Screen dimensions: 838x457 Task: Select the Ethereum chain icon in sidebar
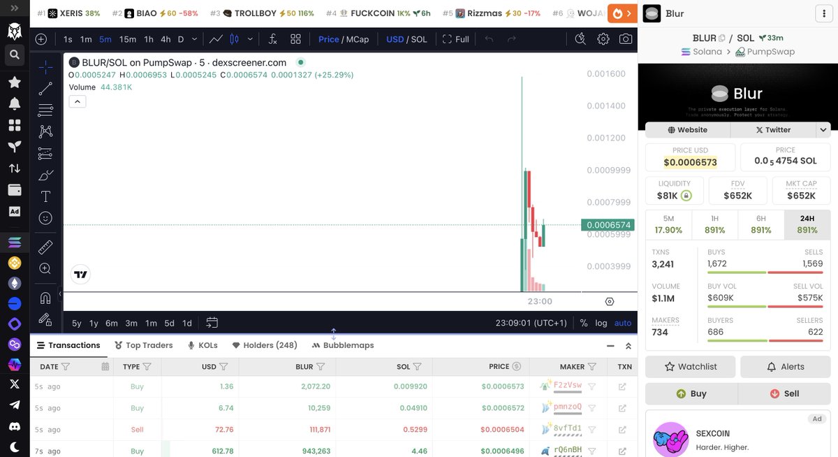(x=14, y=283)
